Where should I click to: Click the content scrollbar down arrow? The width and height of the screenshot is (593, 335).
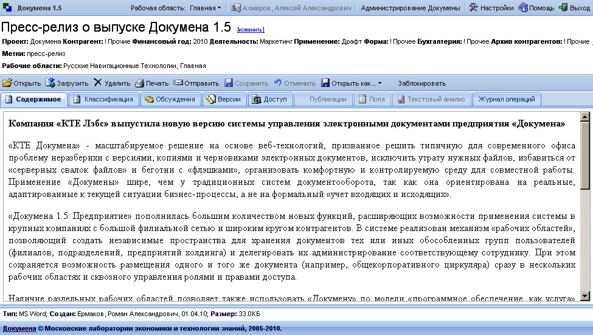coord(584,296)
